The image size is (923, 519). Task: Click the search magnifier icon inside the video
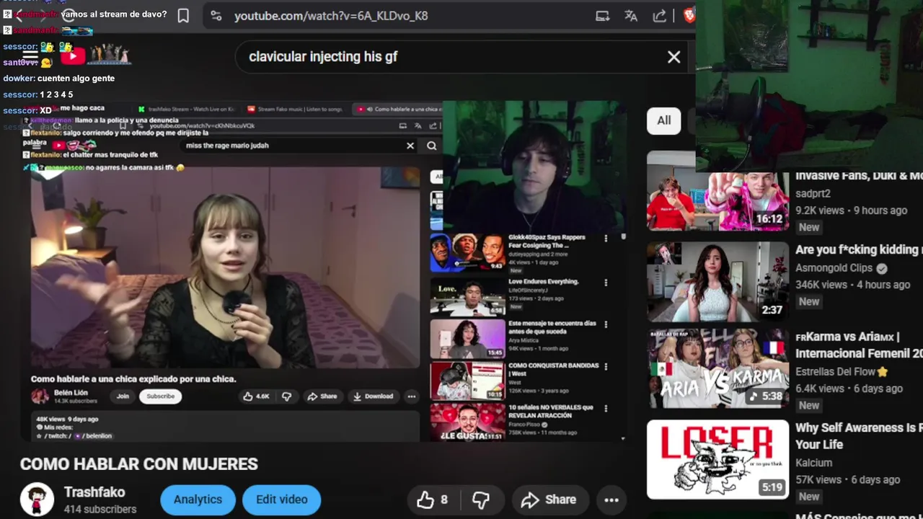[x=431, y=146]
